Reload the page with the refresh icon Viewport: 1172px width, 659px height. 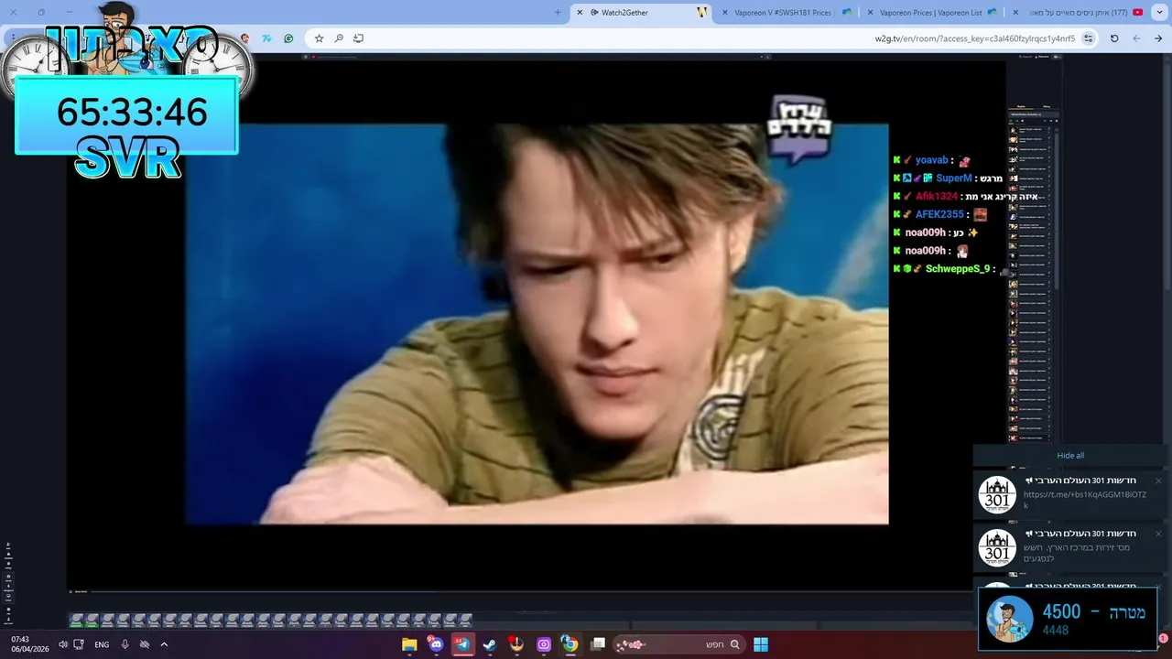(x=1114, y=38)
